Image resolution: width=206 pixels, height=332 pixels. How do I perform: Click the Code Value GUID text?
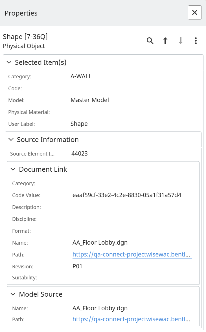[x=127, y=195]
